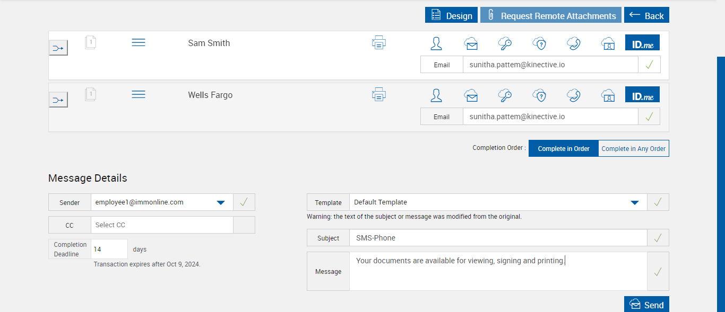Open the Select CC field
Image resolution: width=725 pixels, height=312 pixels.
tap(162, 225)
